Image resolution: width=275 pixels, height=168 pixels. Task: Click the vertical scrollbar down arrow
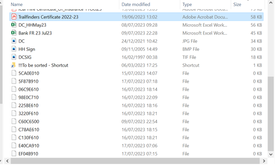click(270, 154)
